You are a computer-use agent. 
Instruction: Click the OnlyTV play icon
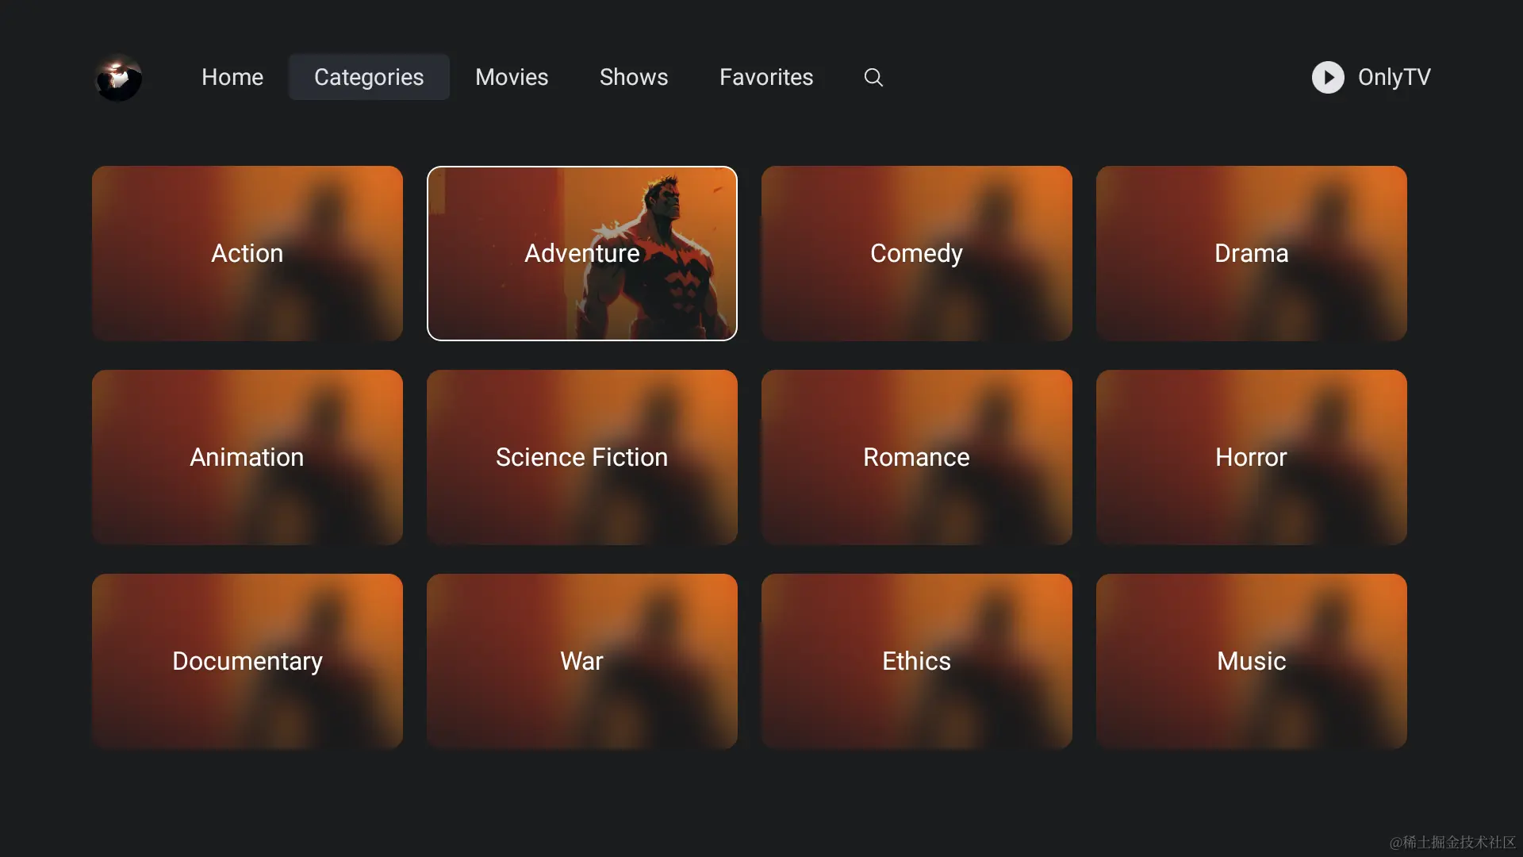[1327, 77]
